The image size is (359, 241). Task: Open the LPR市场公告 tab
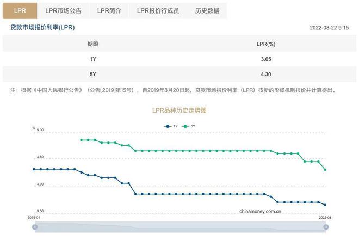[63, 11]
